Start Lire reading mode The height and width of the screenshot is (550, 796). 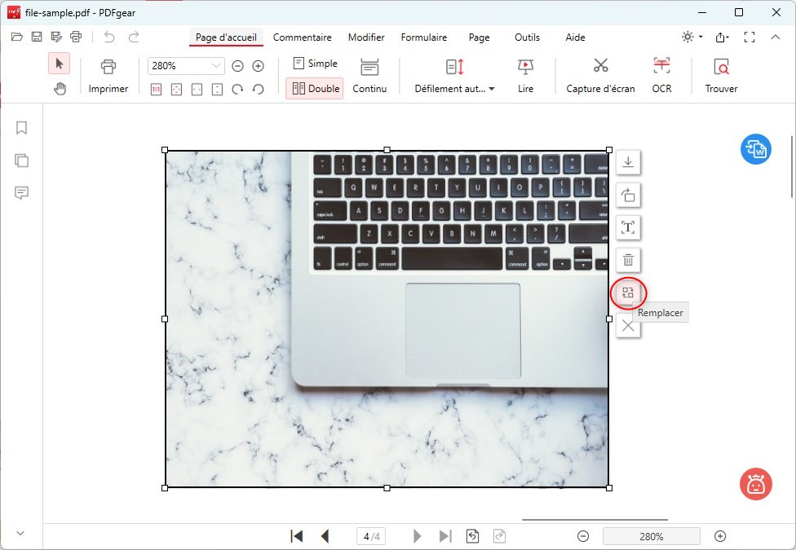click(x=524, y=73)
